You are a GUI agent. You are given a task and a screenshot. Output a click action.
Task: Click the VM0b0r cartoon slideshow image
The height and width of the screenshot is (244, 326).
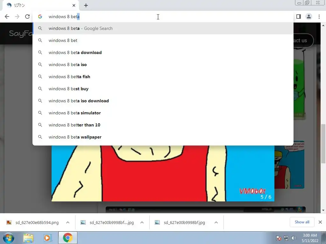pos(163,173)
